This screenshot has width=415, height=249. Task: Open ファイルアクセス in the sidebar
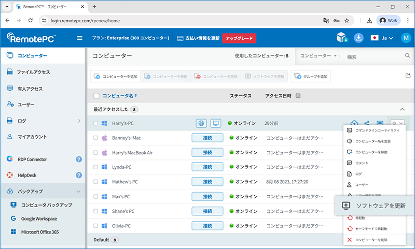(43, 72)
